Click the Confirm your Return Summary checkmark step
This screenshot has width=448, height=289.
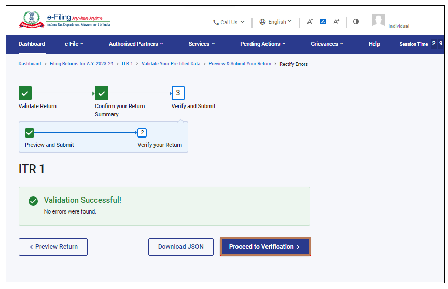click(x=102, y=93)
